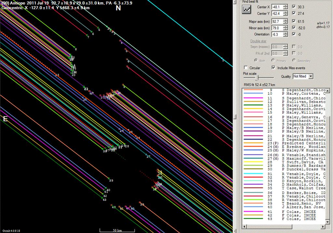The width and height of the screenshot is (333, 233).
Task: Increase Orientation with its up arrow
Action: pyautogui.click(x=286, y=33)
